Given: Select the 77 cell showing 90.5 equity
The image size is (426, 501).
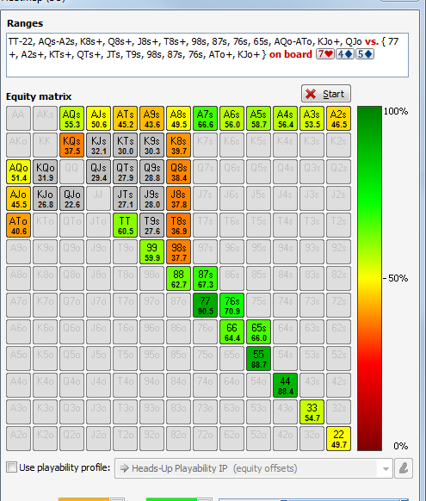Looking at the screenshot, I should point(206,306).
